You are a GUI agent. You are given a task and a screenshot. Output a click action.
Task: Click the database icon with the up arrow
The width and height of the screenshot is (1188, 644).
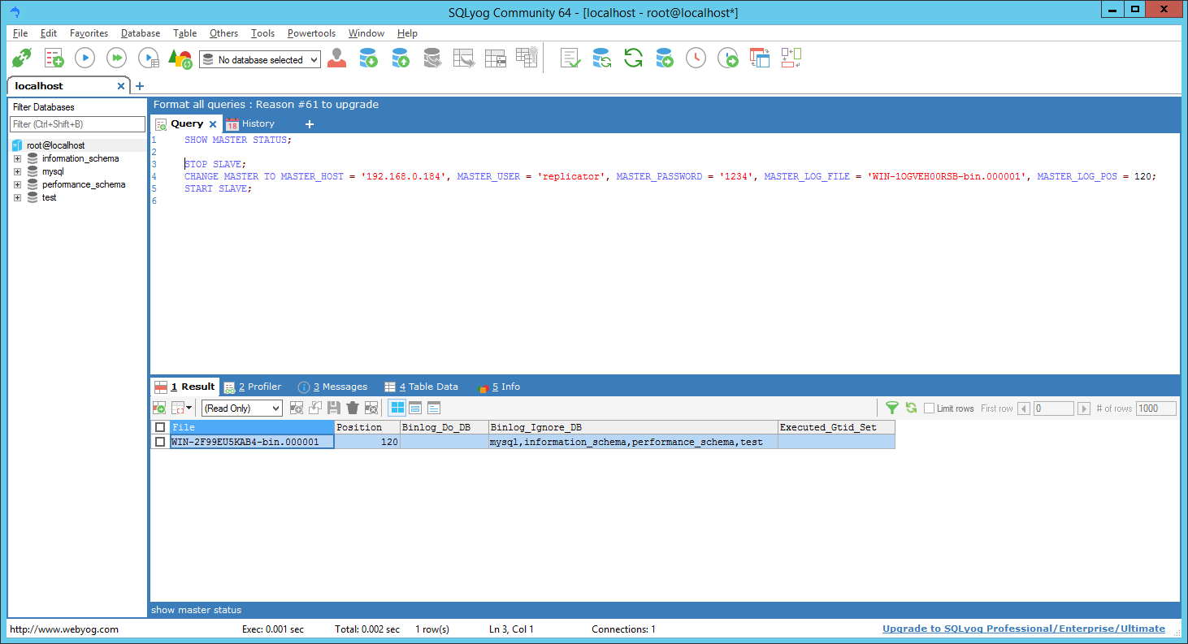coord(400,58)
